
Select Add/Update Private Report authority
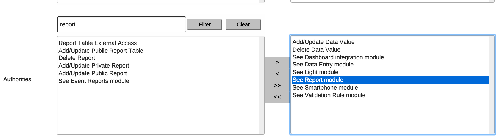[94, 66]
